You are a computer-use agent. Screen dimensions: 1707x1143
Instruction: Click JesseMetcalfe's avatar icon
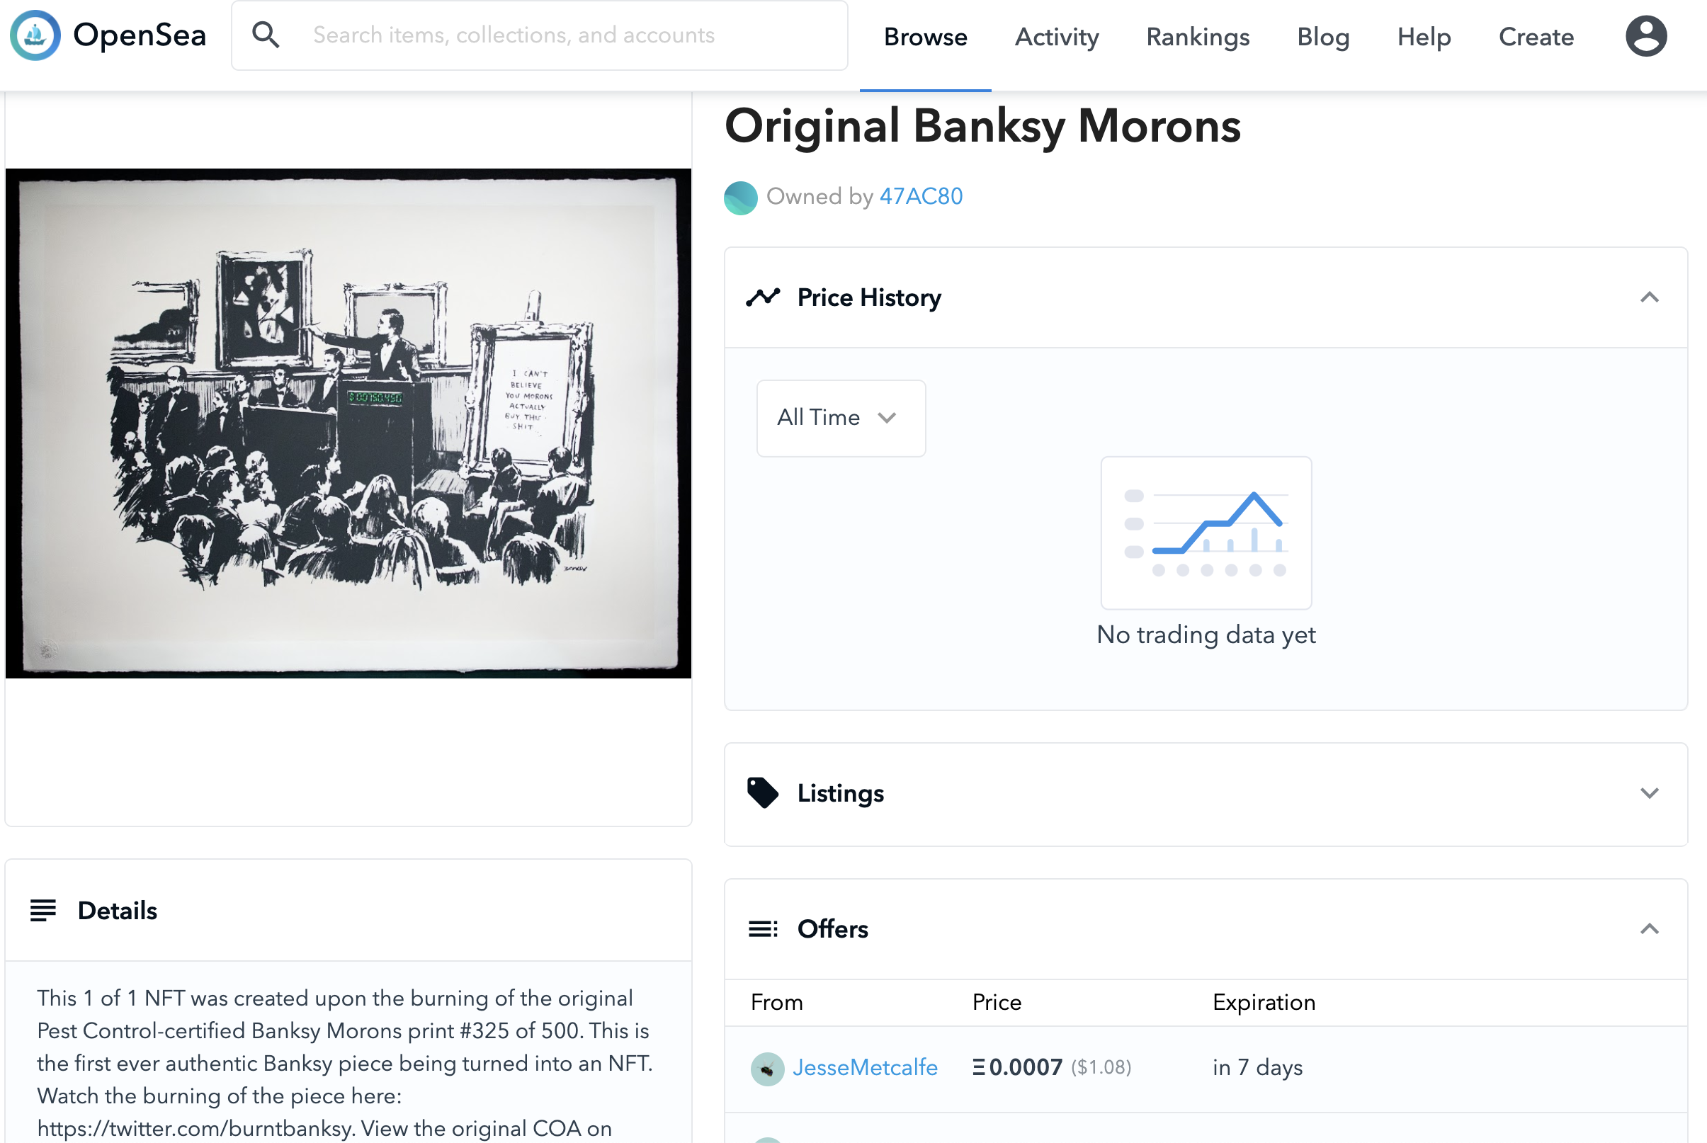click(x=768, y=1069)
